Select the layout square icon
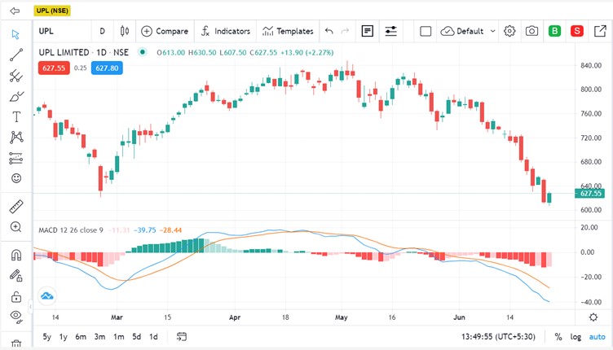The height and width of the screenshot is (350, 613). click(426, 31)
